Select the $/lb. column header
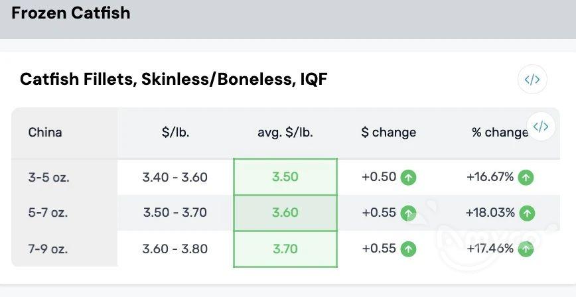The width and height of the screenshot is (576, 297). tap(175, 132)
